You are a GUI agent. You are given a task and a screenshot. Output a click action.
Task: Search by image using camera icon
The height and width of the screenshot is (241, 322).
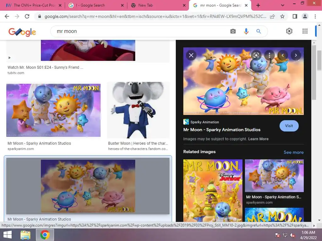click(233, 31)
